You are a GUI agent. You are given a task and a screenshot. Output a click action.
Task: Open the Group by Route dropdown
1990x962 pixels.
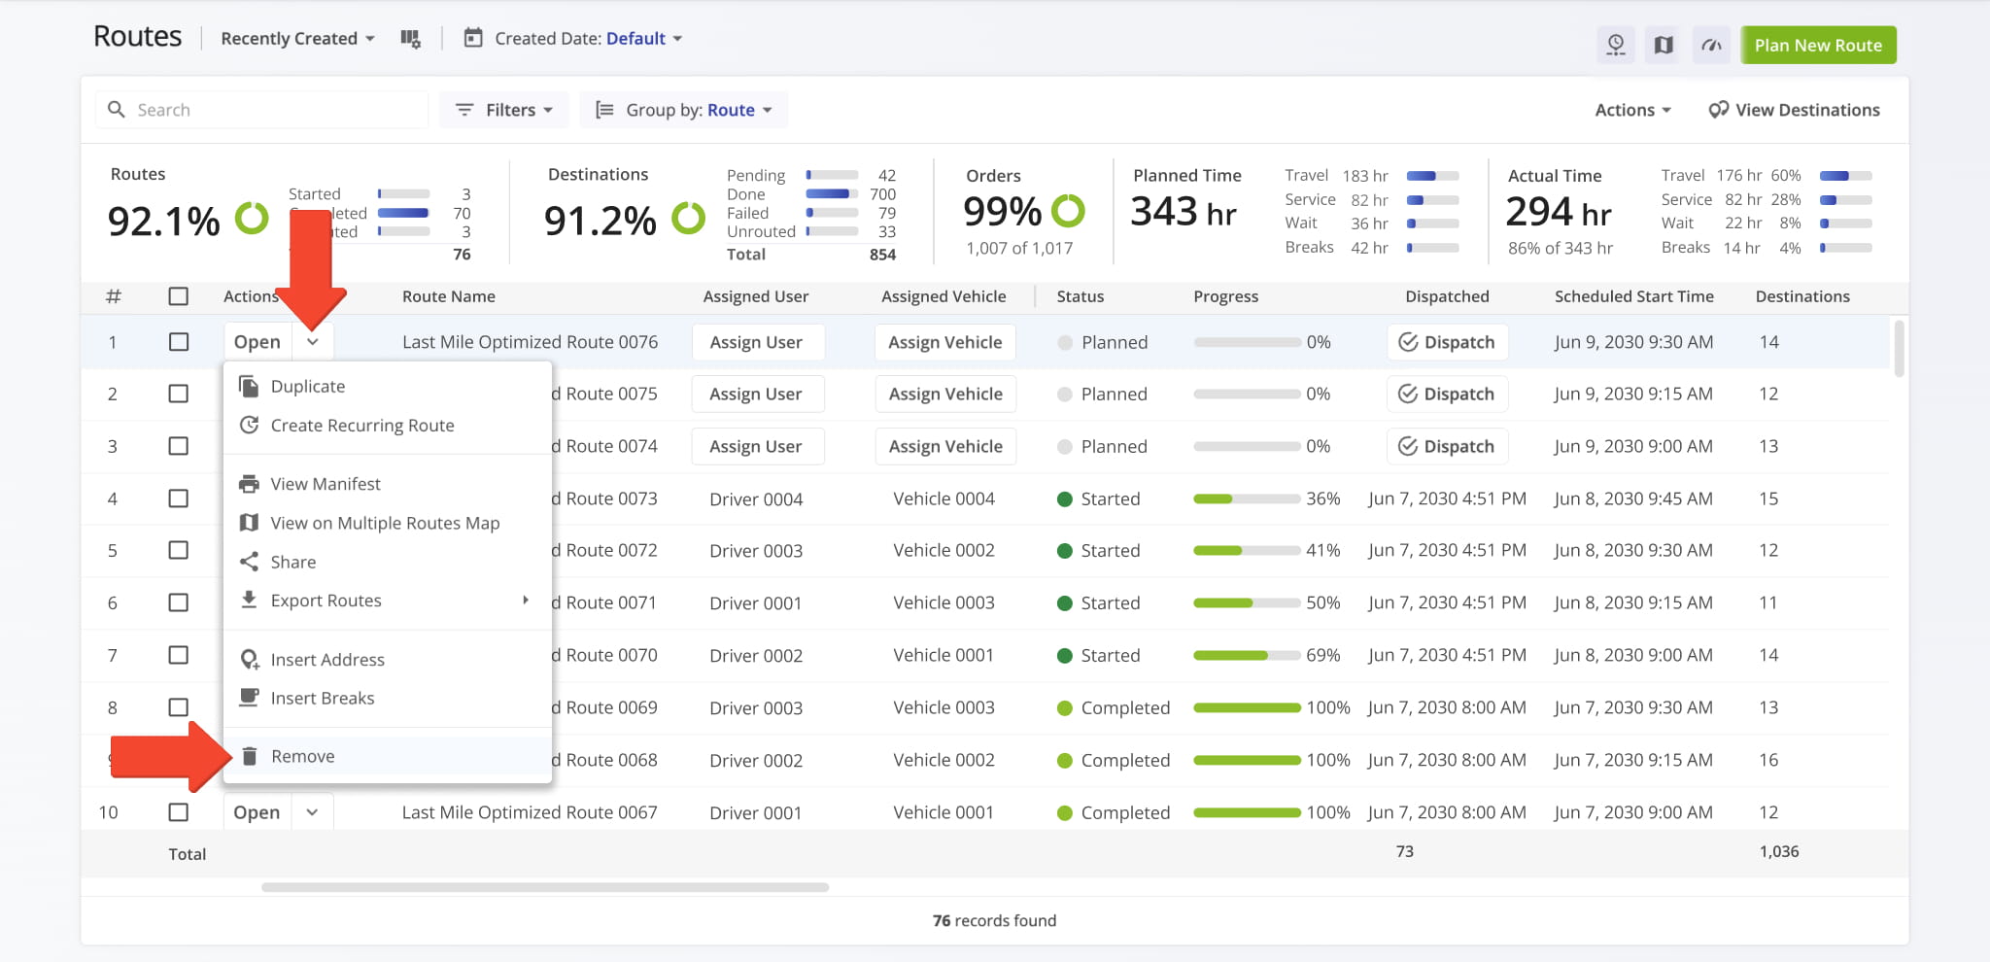(x=683, y=109)
